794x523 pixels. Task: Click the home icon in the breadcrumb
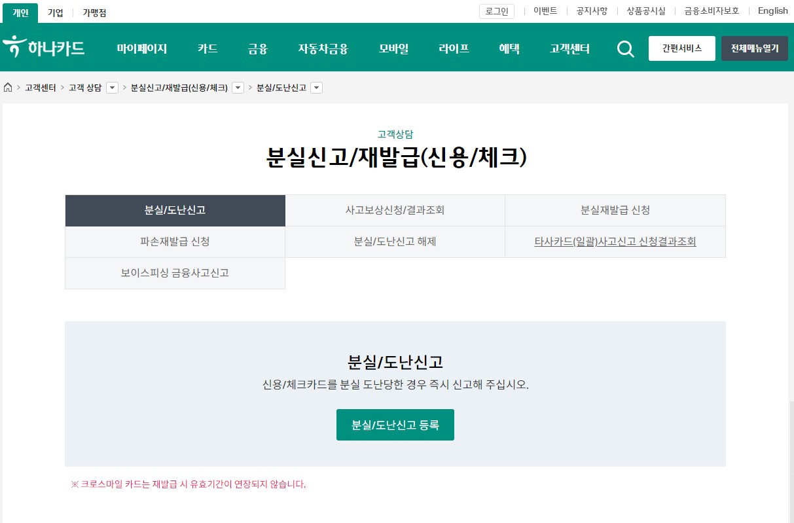tap(7, 87)
